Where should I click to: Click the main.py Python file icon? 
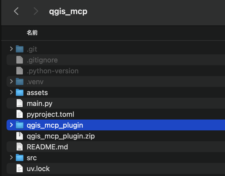click(20, 103)
